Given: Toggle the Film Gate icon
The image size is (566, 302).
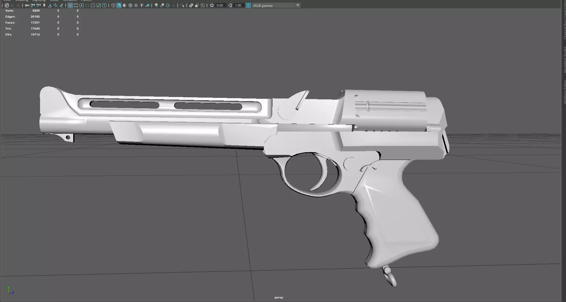Looking at the screenshot, I should coord(76,5).
